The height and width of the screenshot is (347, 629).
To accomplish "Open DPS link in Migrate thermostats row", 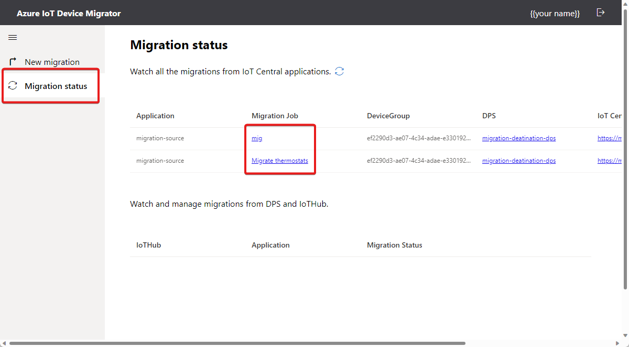I will tap(518, 161).
